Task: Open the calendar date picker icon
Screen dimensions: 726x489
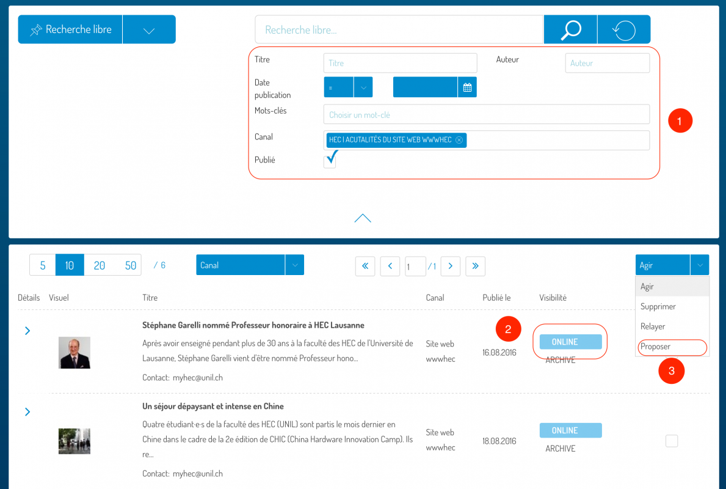Action: [467, 87]
